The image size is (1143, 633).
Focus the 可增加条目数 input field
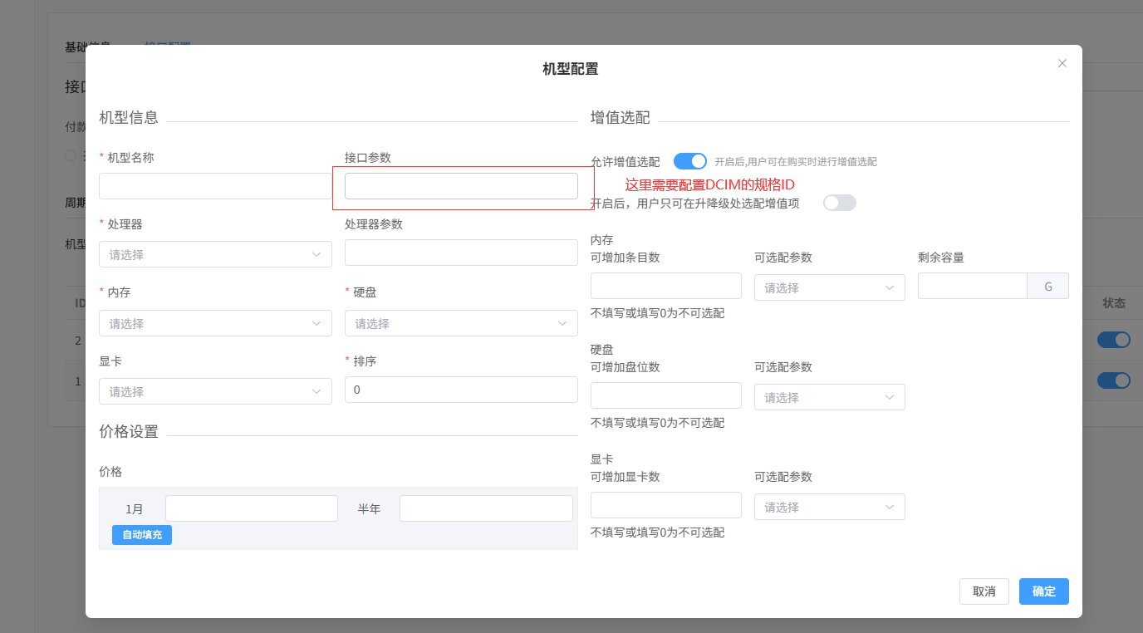coord(666,286)
